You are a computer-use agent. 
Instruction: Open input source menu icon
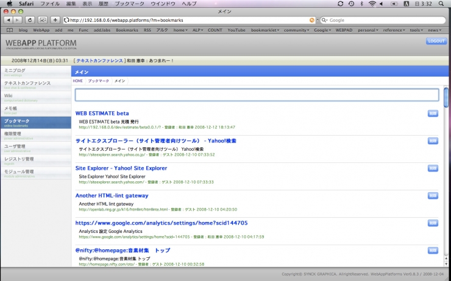pos(406,4)
